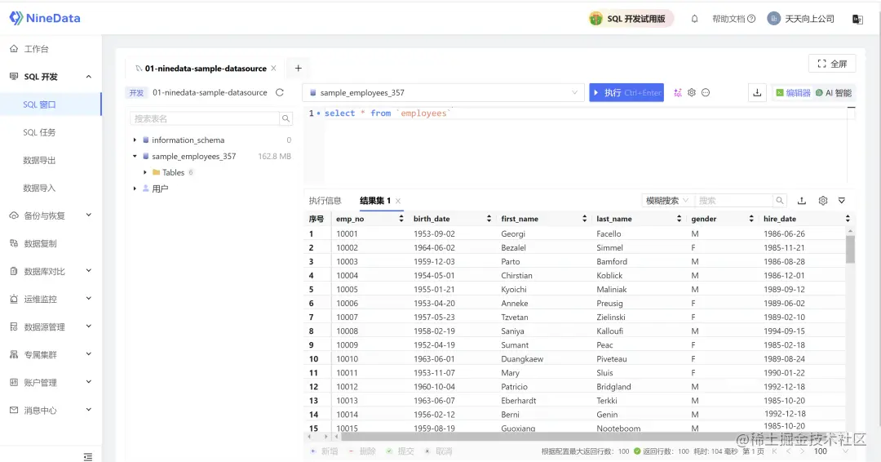
Task: Export the result set with upload icon
Action: pyautogui.click(x=802, y=201)
